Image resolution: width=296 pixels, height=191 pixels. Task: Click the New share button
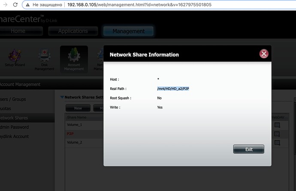tap(78, 108)
